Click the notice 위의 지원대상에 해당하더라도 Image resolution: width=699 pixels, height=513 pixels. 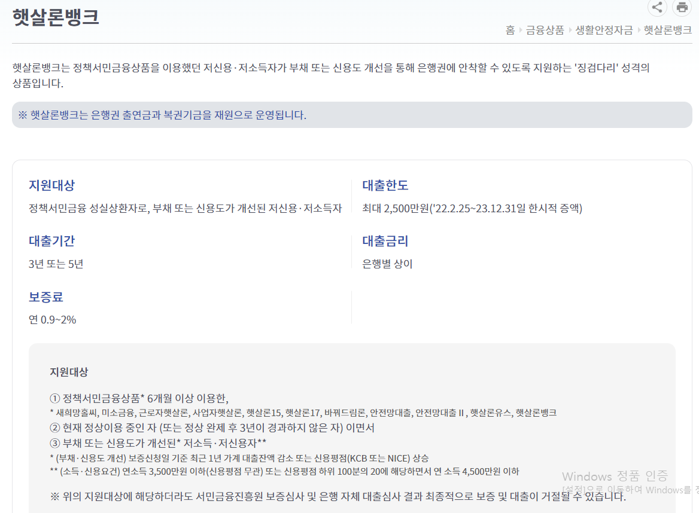tap(338, 496)
